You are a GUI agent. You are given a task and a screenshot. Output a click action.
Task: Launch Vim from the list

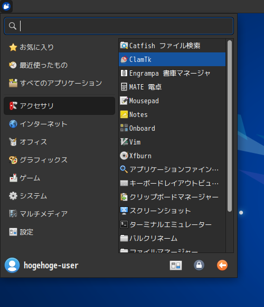tap(172, 142)
